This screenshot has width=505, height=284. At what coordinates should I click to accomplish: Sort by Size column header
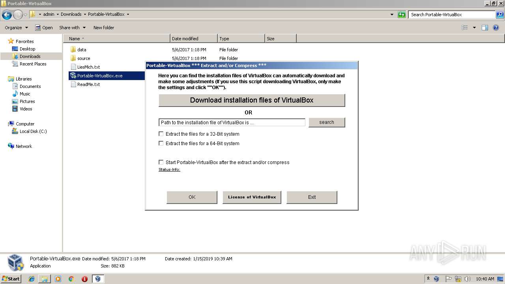(x=281, y=39)
